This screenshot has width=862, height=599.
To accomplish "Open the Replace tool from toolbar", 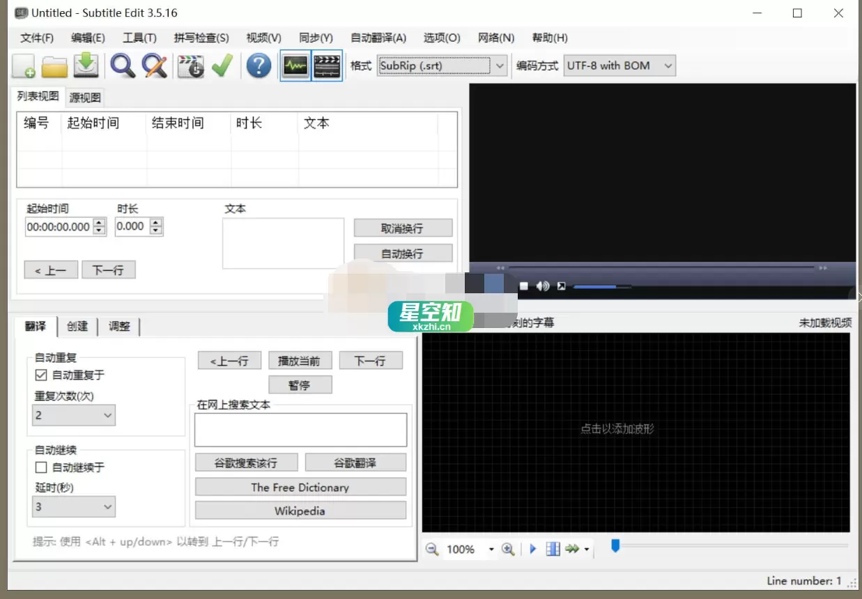I will pyautogui.click(x=154, y=66).
